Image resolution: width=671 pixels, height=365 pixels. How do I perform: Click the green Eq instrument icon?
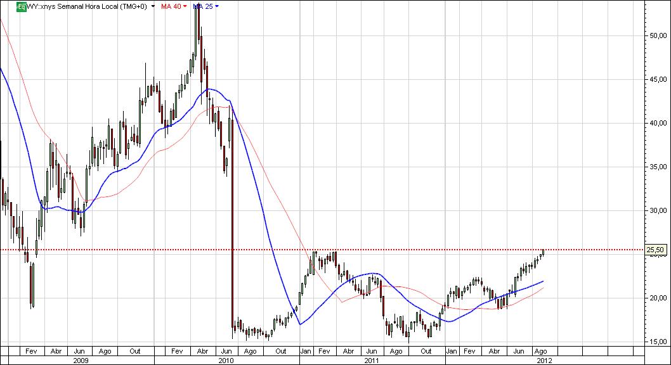tap(22, 7)
